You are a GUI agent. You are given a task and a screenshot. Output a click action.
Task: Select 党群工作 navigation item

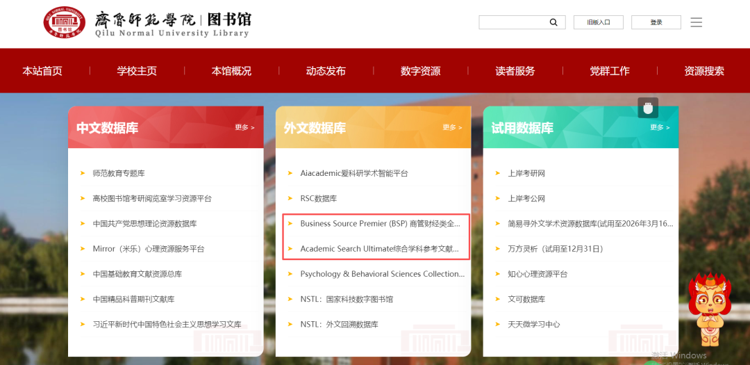pyautogui.click(x=610, y=72)
